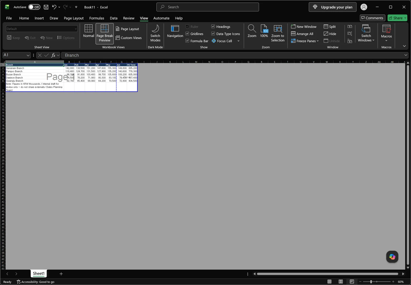Open Switch Modes for dark mode

pyautogui.click(x=155, y=33)
